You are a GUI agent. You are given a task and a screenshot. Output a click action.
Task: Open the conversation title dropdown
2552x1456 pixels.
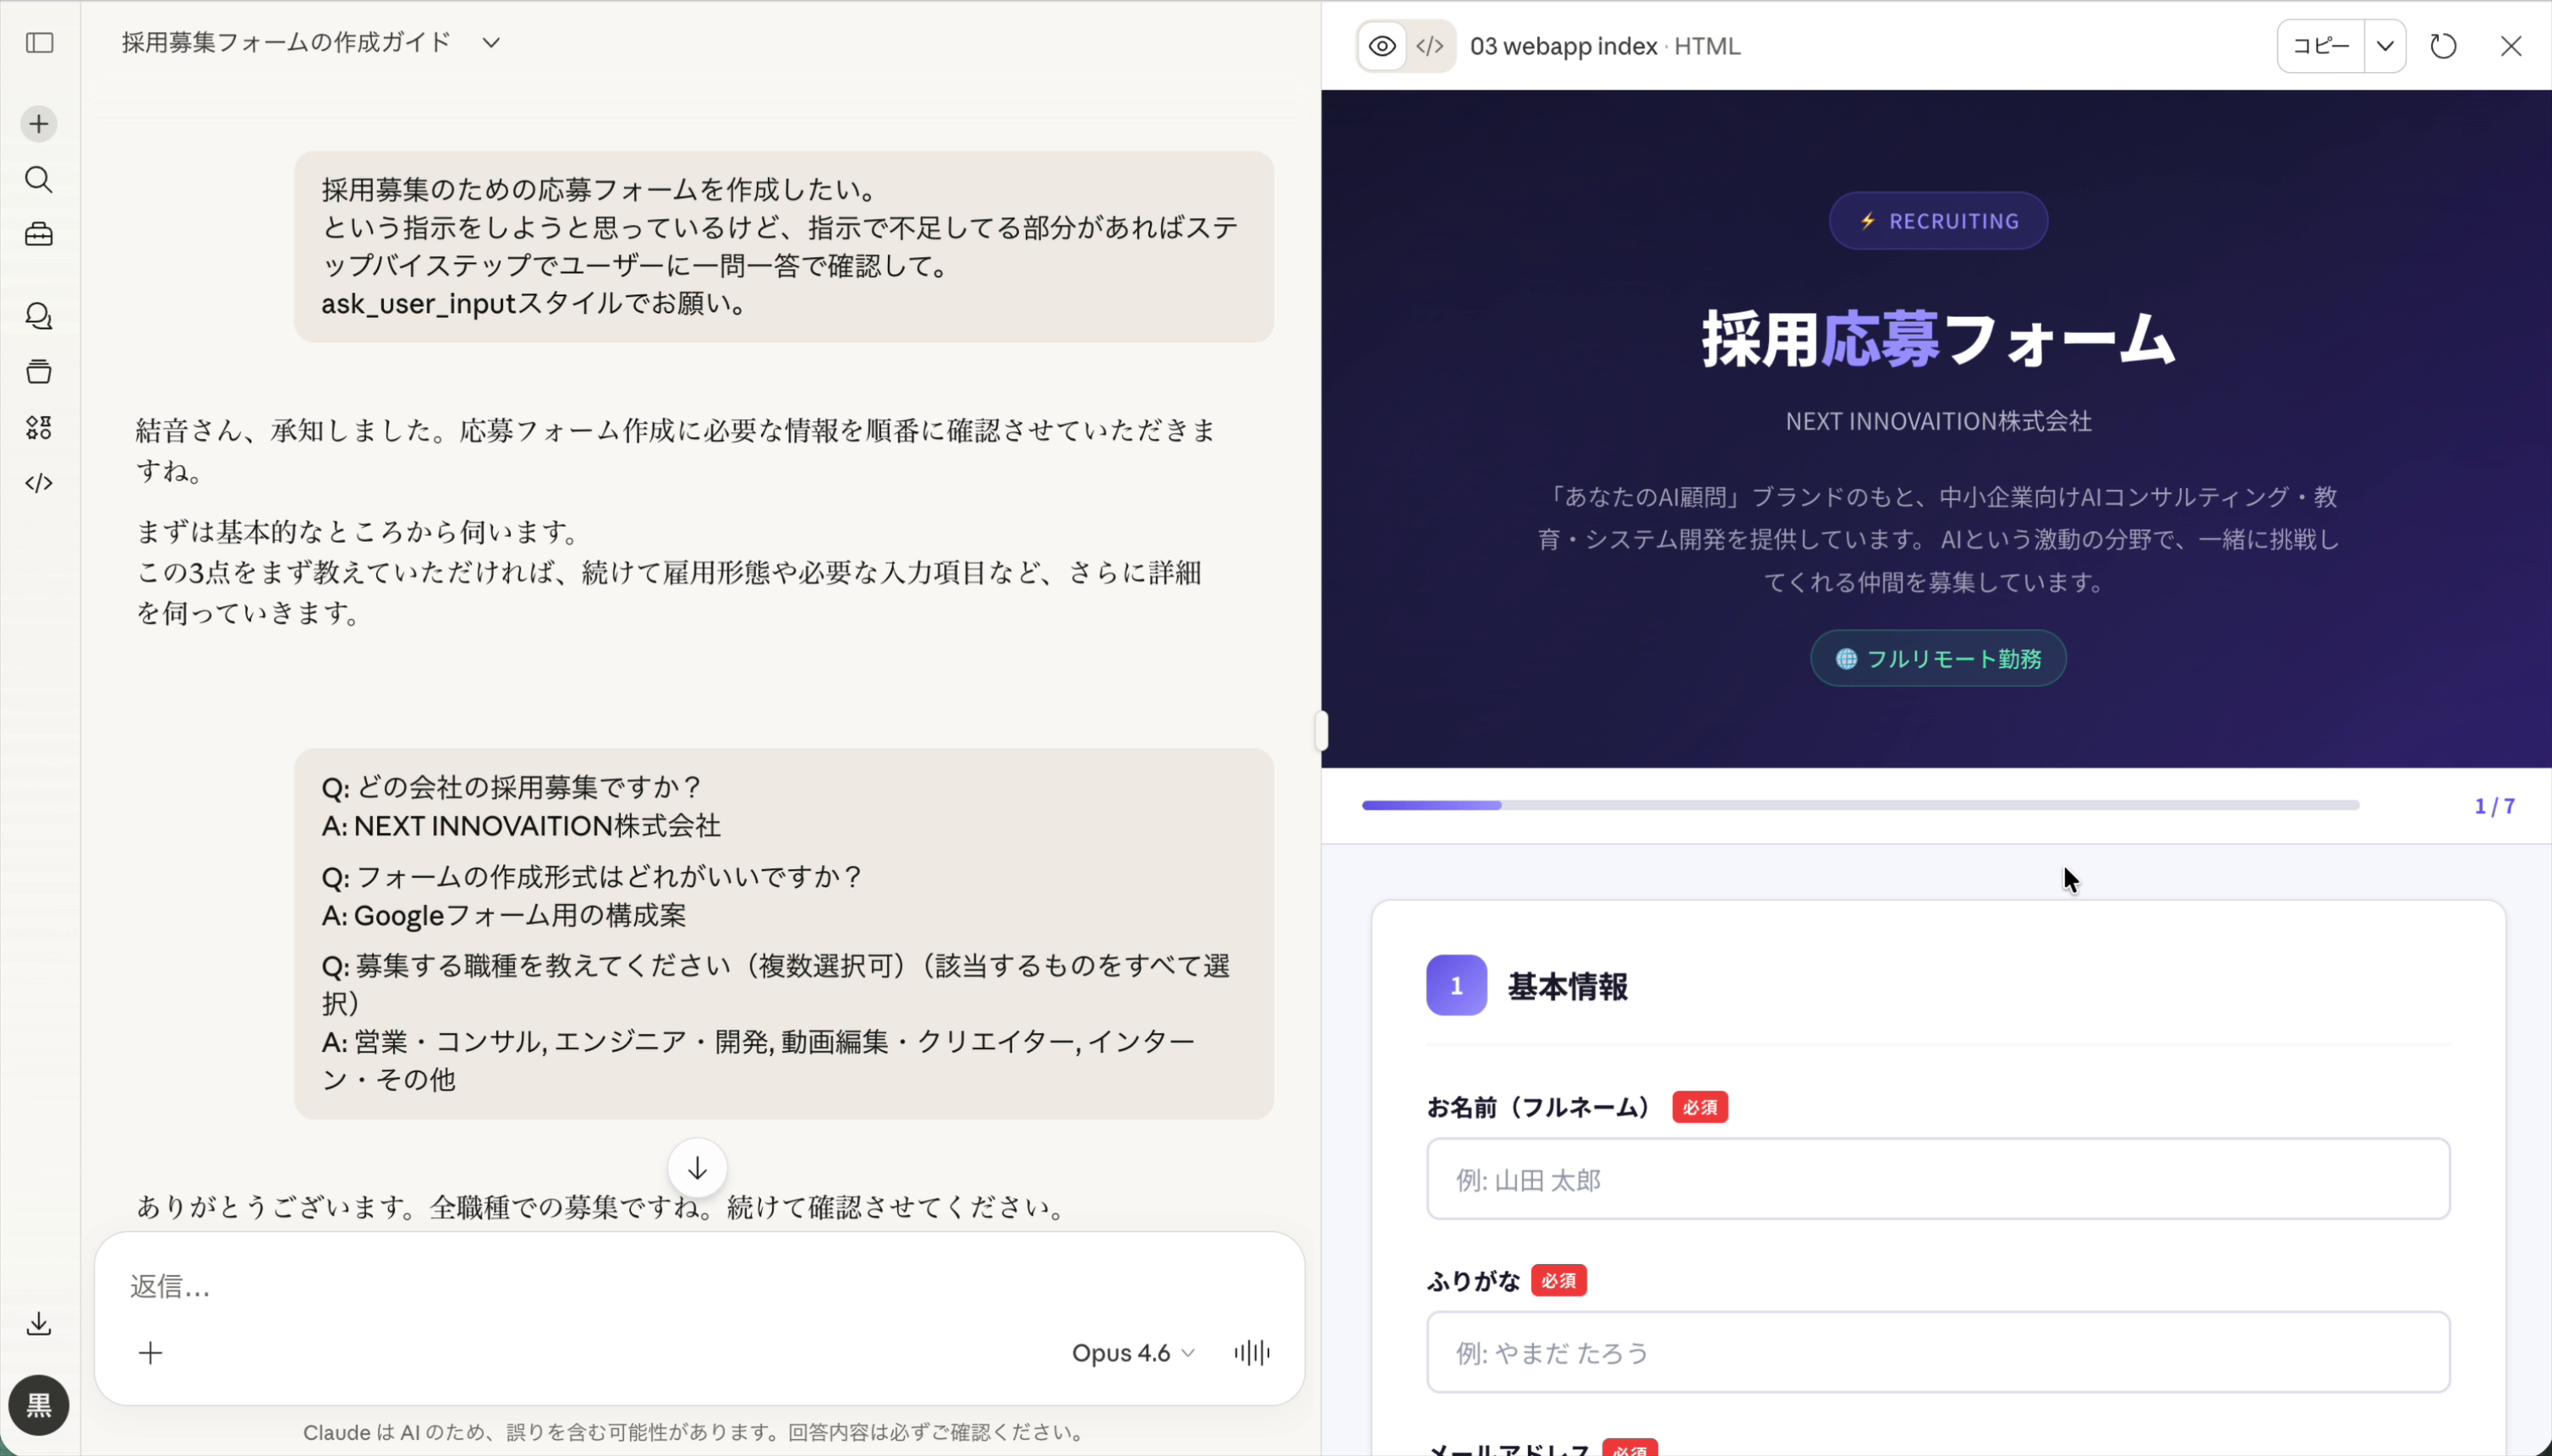(x=489, y=43)
